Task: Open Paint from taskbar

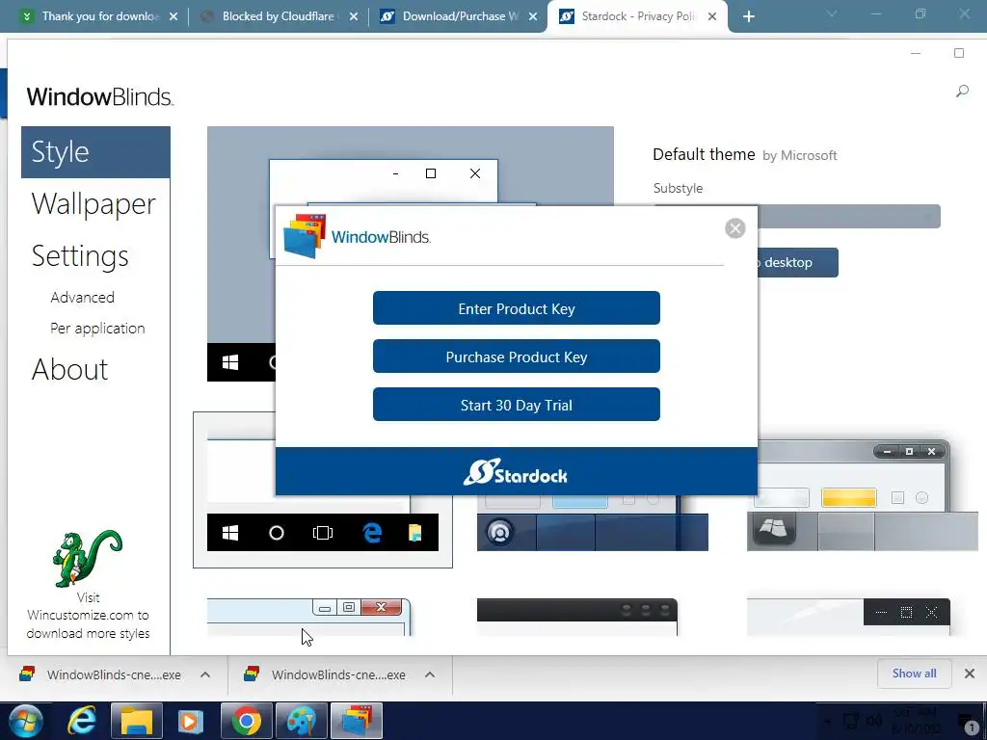Action: tap(302, 721)
